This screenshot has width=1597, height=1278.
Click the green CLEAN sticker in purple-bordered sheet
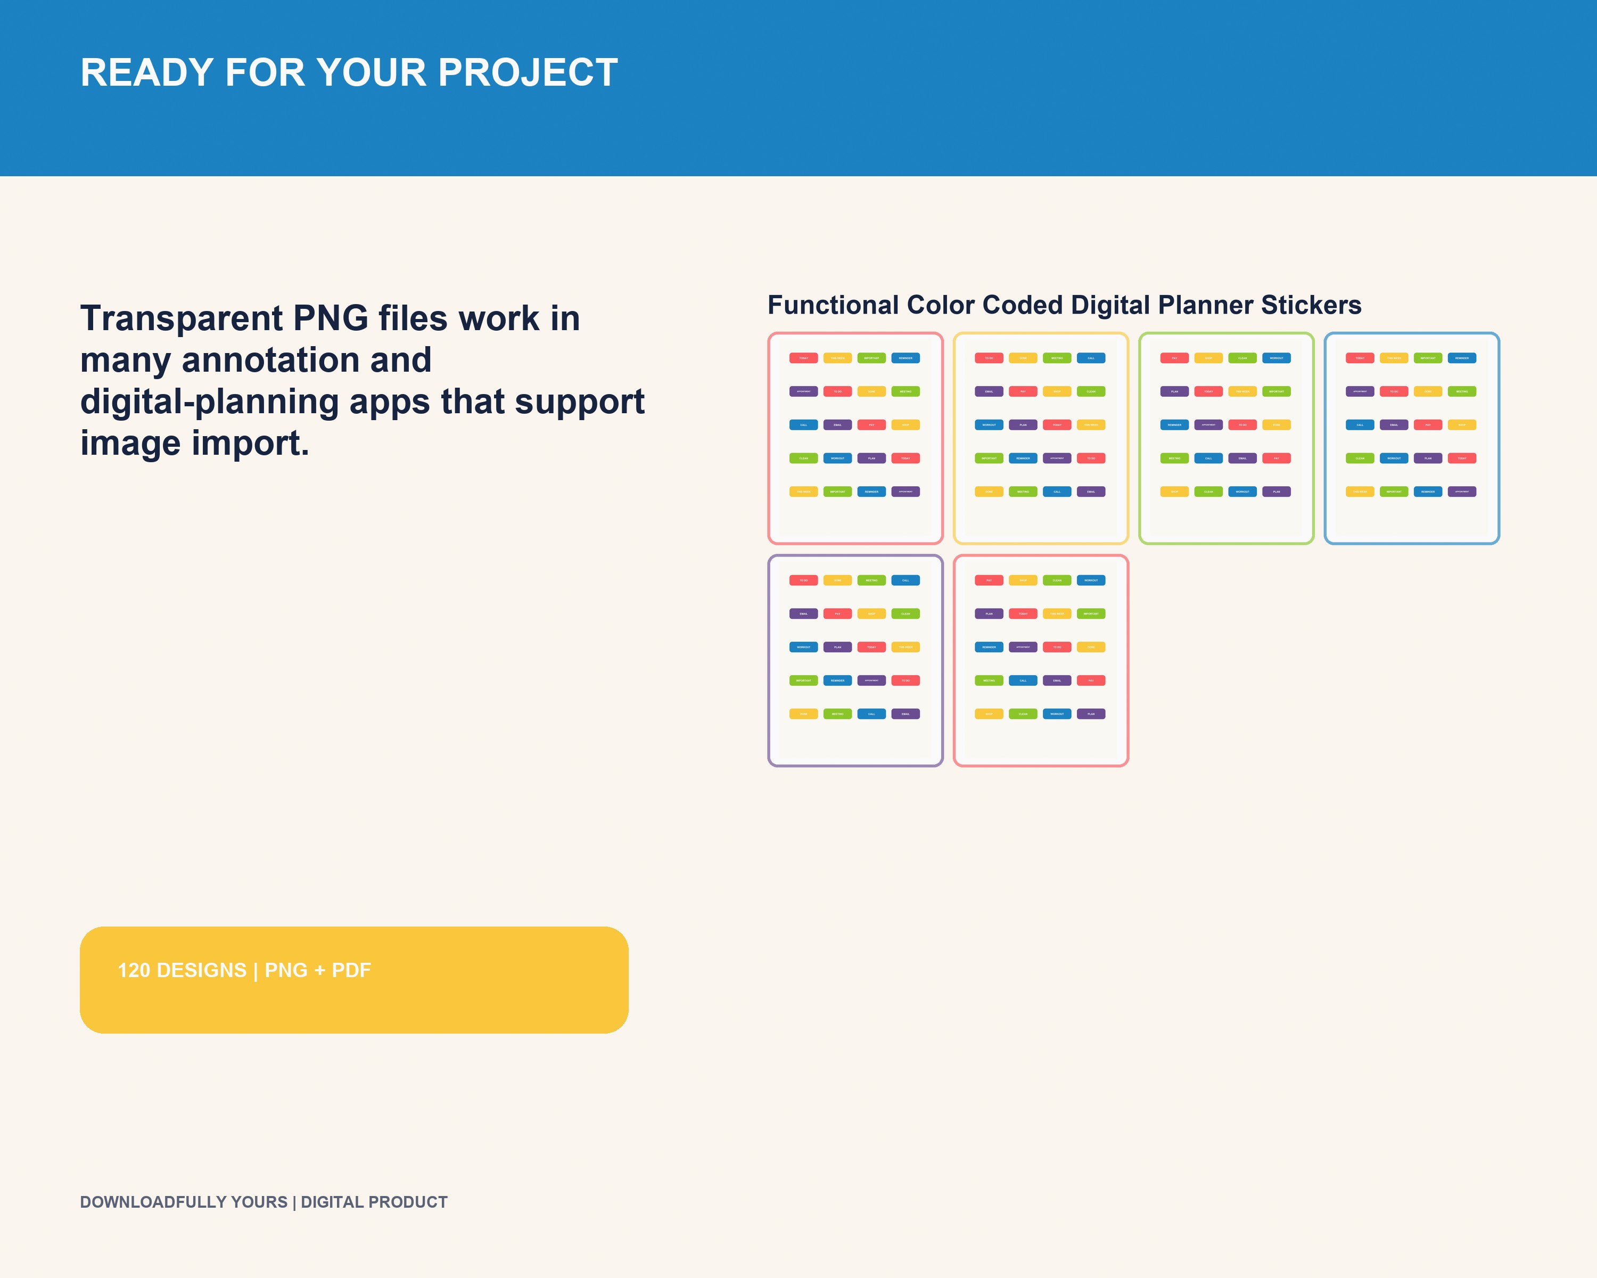point(905,613)
